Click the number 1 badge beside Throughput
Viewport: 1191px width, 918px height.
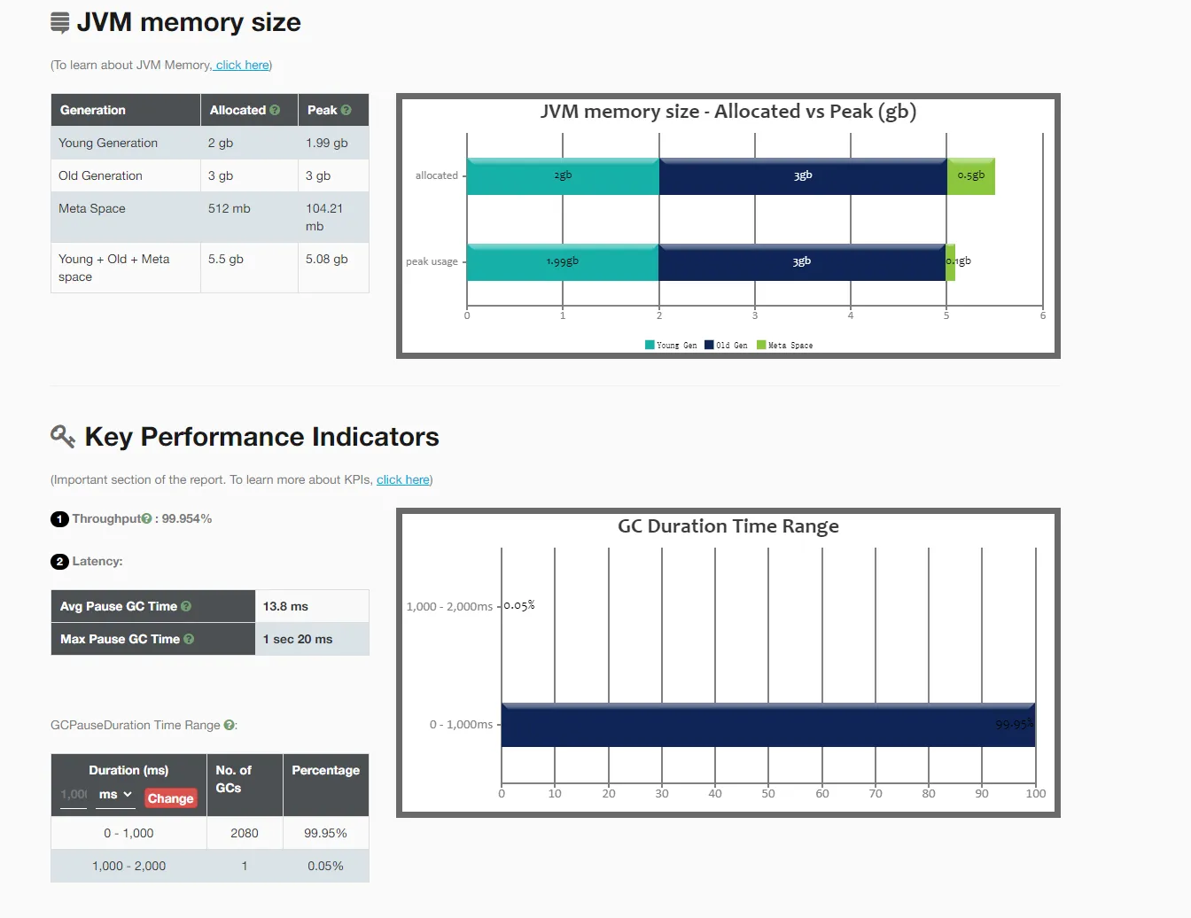pos(59,519)
